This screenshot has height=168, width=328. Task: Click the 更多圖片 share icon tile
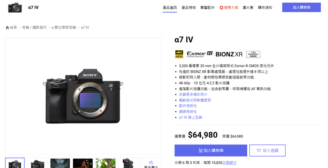151,163
